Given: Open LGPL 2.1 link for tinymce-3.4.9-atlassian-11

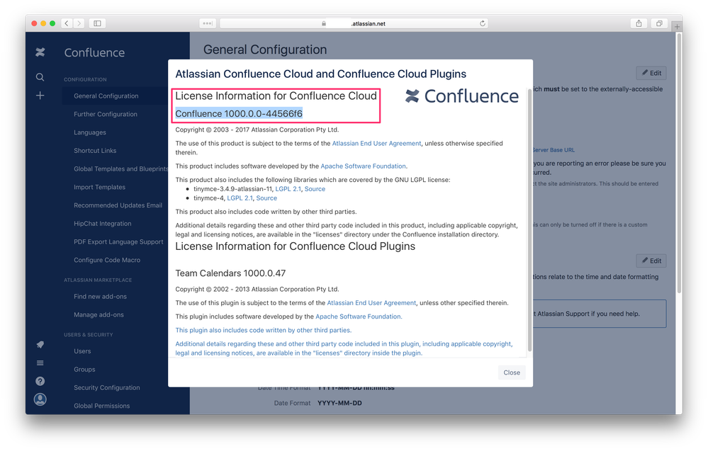Looking at the screenshot, I should pos(288,189).
